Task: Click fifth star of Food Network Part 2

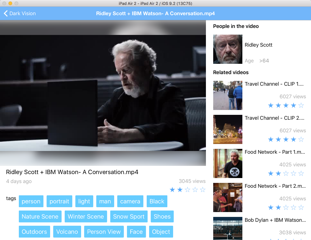Action: (301, 207)
